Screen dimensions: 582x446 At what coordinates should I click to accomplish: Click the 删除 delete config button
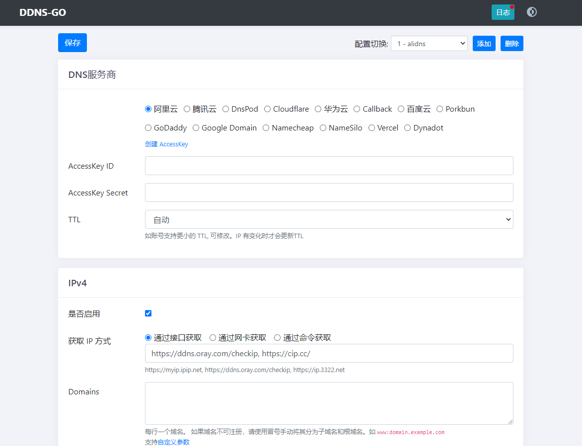tap(511, 43)
